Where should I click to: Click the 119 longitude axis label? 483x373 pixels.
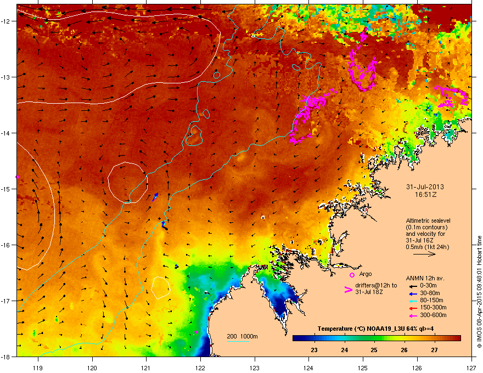(38, 368)
